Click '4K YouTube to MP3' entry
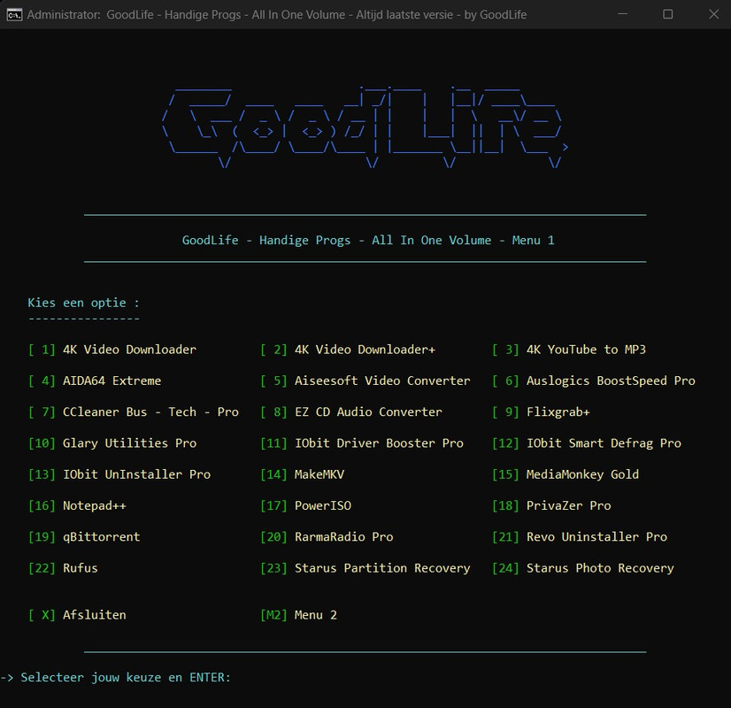 pos(569,350)
